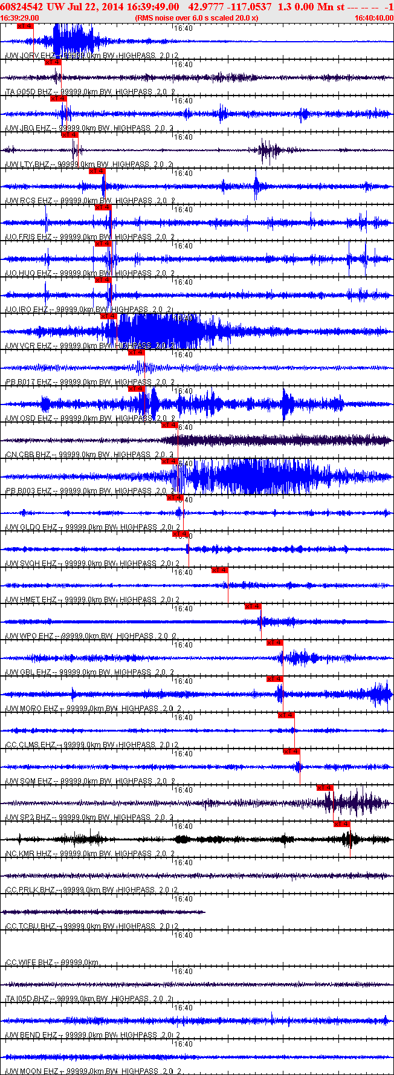This screenshot has width=394, height=1075.
Task: Select the 'UW LTY BHZ' station label
Action: (x=28, y=164)
